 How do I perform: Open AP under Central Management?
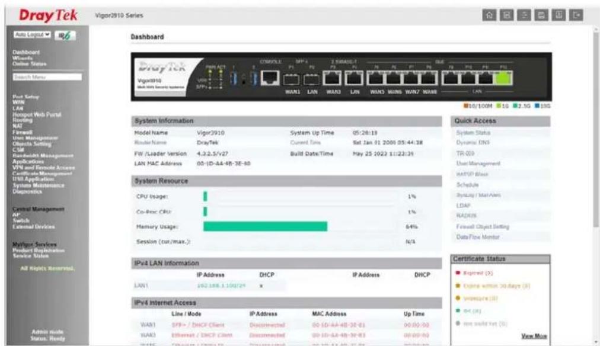16,215
